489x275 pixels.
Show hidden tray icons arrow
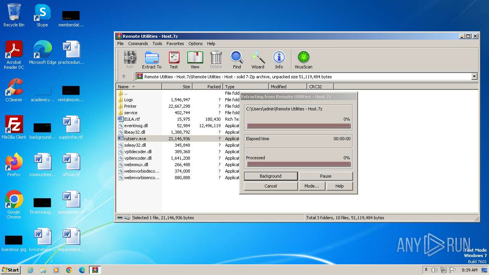[426, 270]
